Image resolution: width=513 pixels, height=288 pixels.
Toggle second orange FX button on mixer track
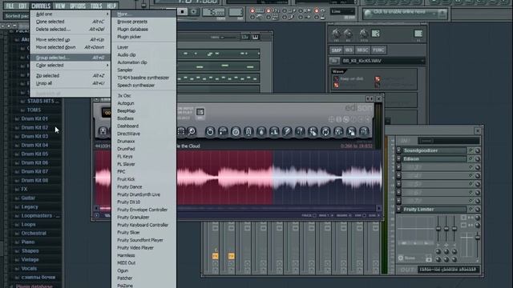pos(231,256)
